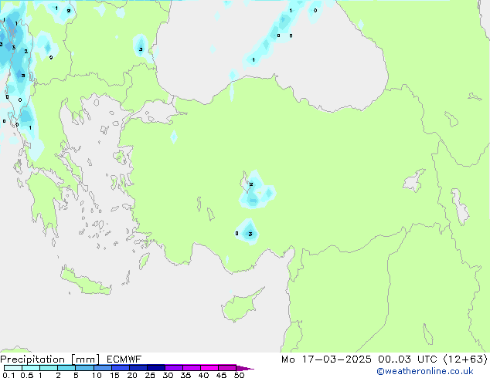Click the Sea of Marmara on the map
The image size is (490, 378).
click(x=156, y=113)
